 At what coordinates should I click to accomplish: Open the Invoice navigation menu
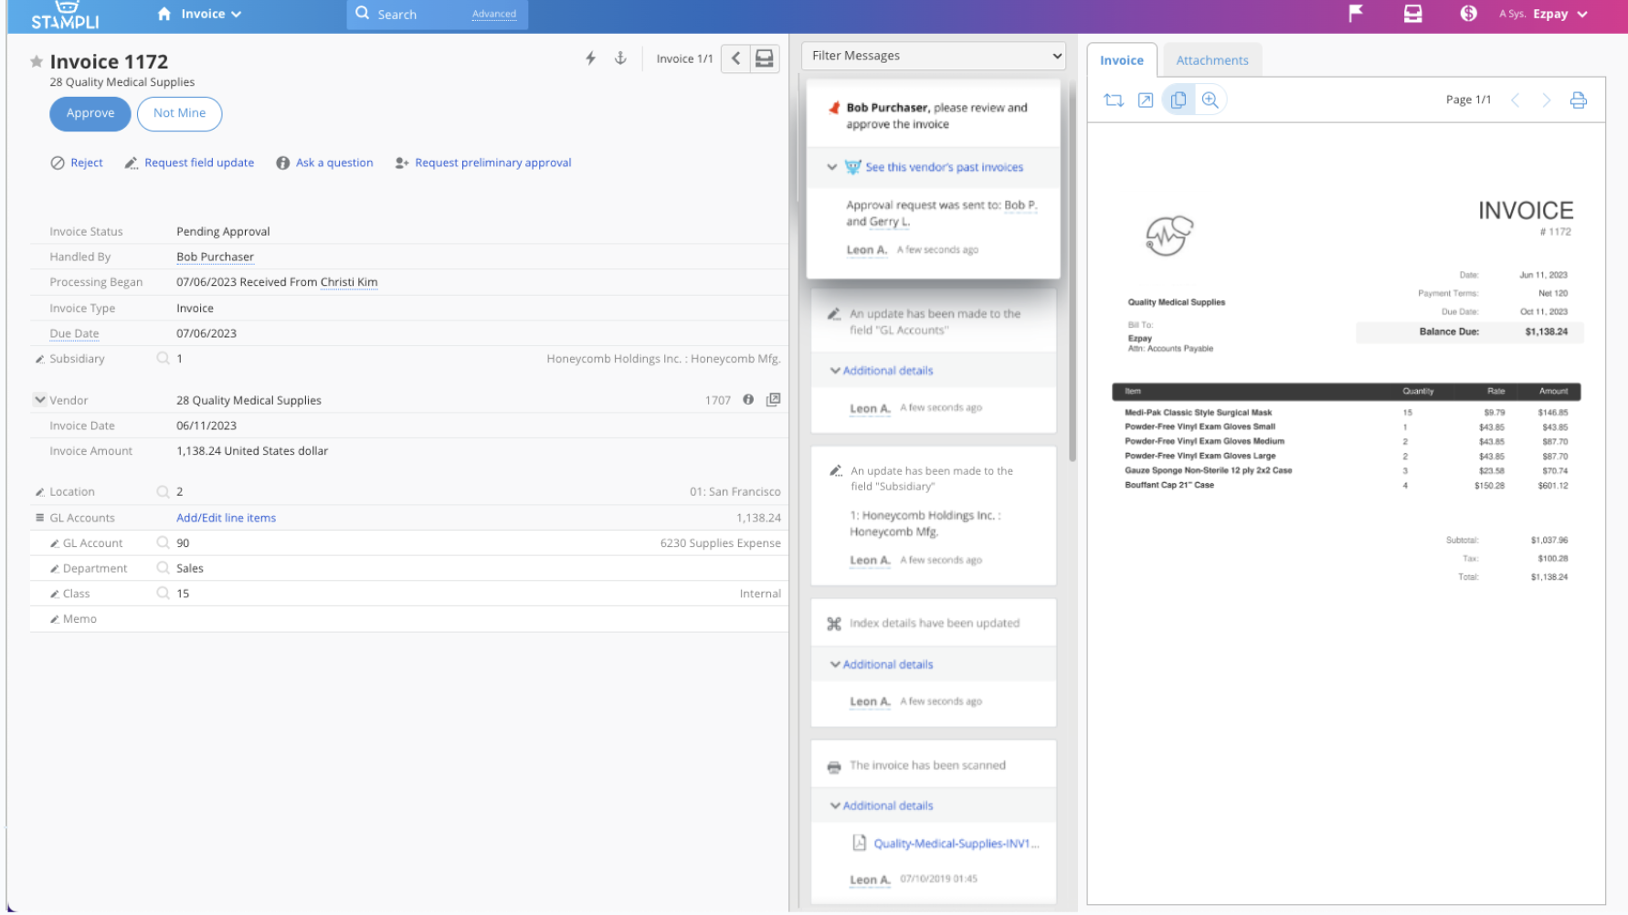pyautogui.click(x=200, y=14)
